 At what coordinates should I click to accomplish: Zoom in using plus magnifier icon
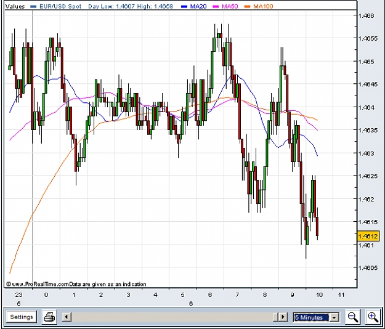pos(373,317)
